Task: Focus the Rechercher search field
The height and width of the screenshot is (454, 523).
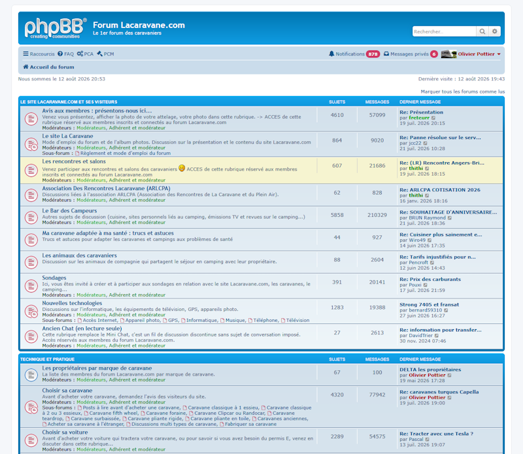Action: pos(445,31)
